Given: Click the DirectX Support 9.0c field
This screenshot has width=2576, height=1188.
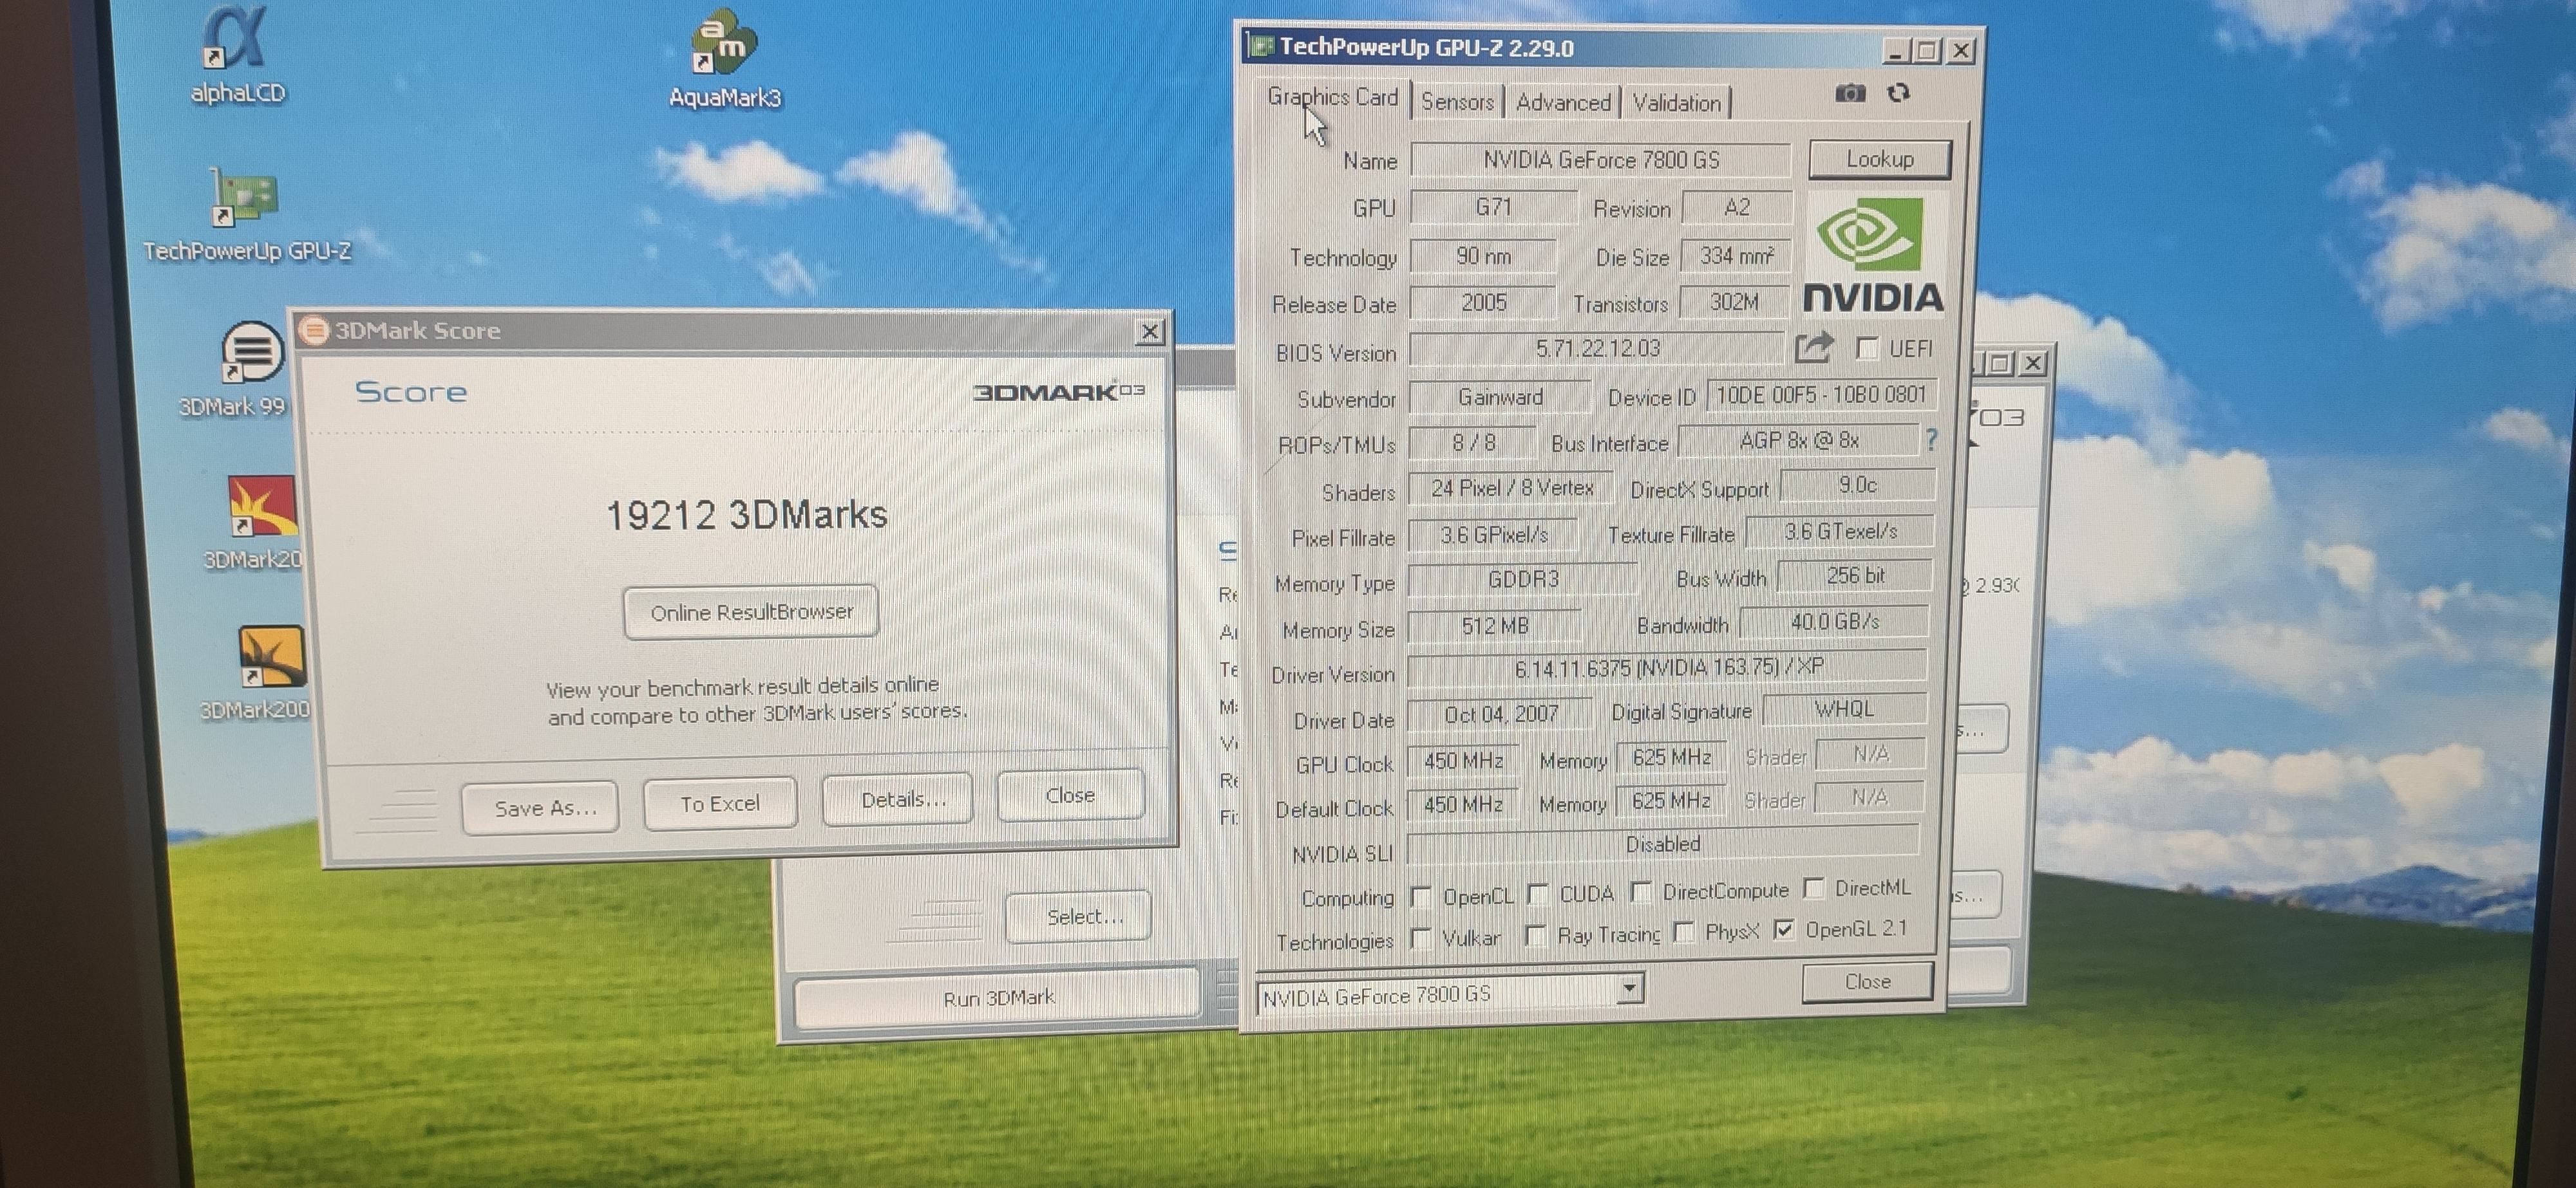Looking at the screenshot, I should pos(1857,485).
